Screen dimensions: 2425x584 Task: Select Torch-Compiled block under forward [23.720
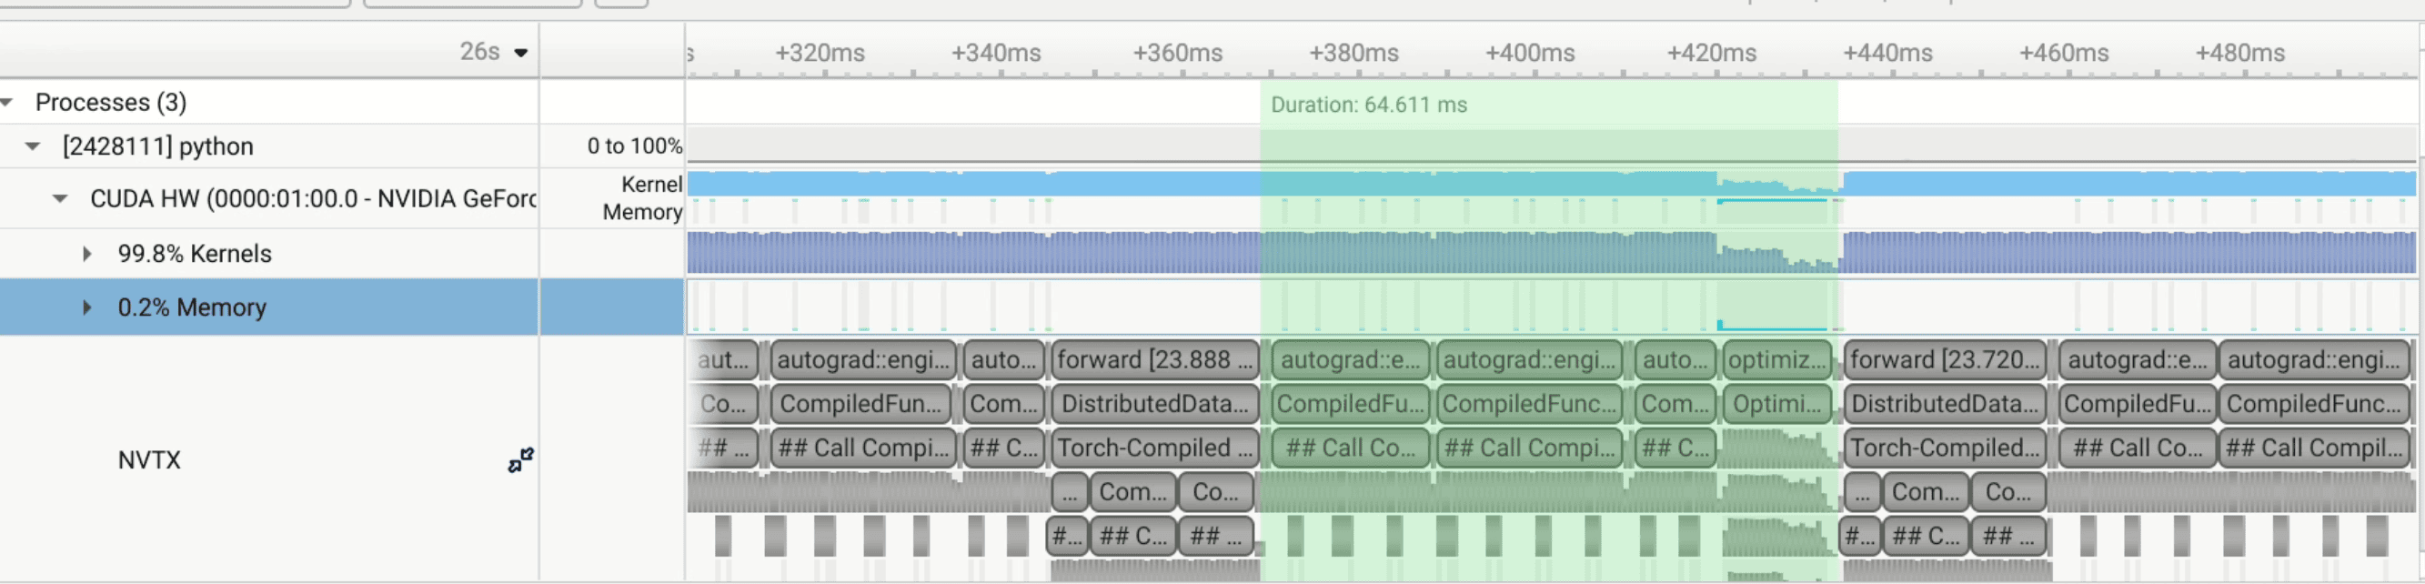pyautogui.click(x=1944, y=448)
